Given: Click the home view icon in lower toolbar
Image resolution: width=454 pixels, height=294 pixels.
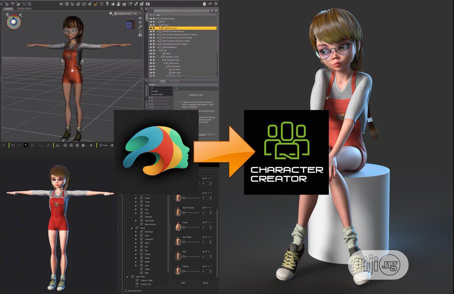Looking at the screenshot, I should coord(57,145).
